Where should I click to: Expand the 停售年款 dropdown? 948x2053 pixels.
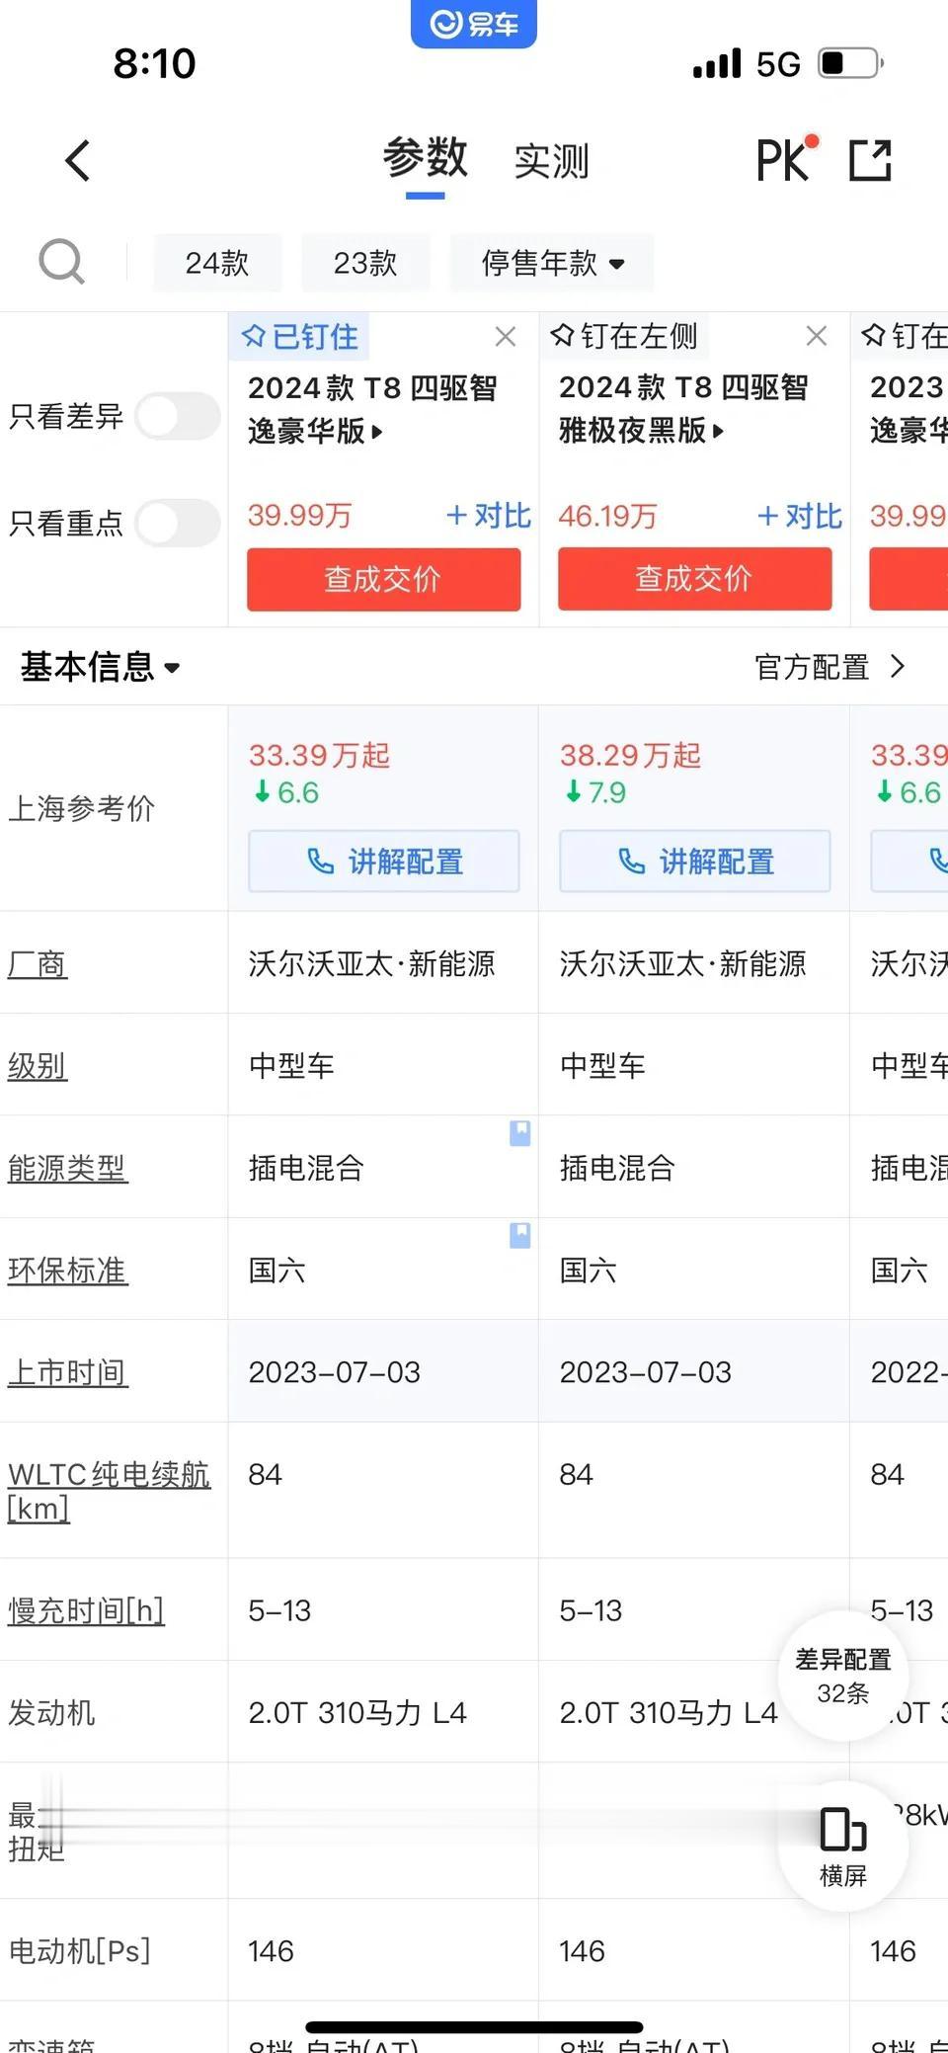(552, 263)
